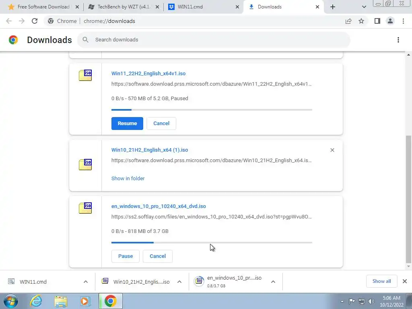Image resolution: width=412 pixels, height=309 pixels.
Task: Click the browser back arrow
Action: click(9, 21)
